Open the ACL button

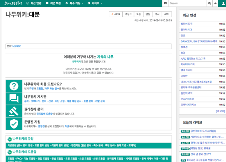[x=167, y=14]
